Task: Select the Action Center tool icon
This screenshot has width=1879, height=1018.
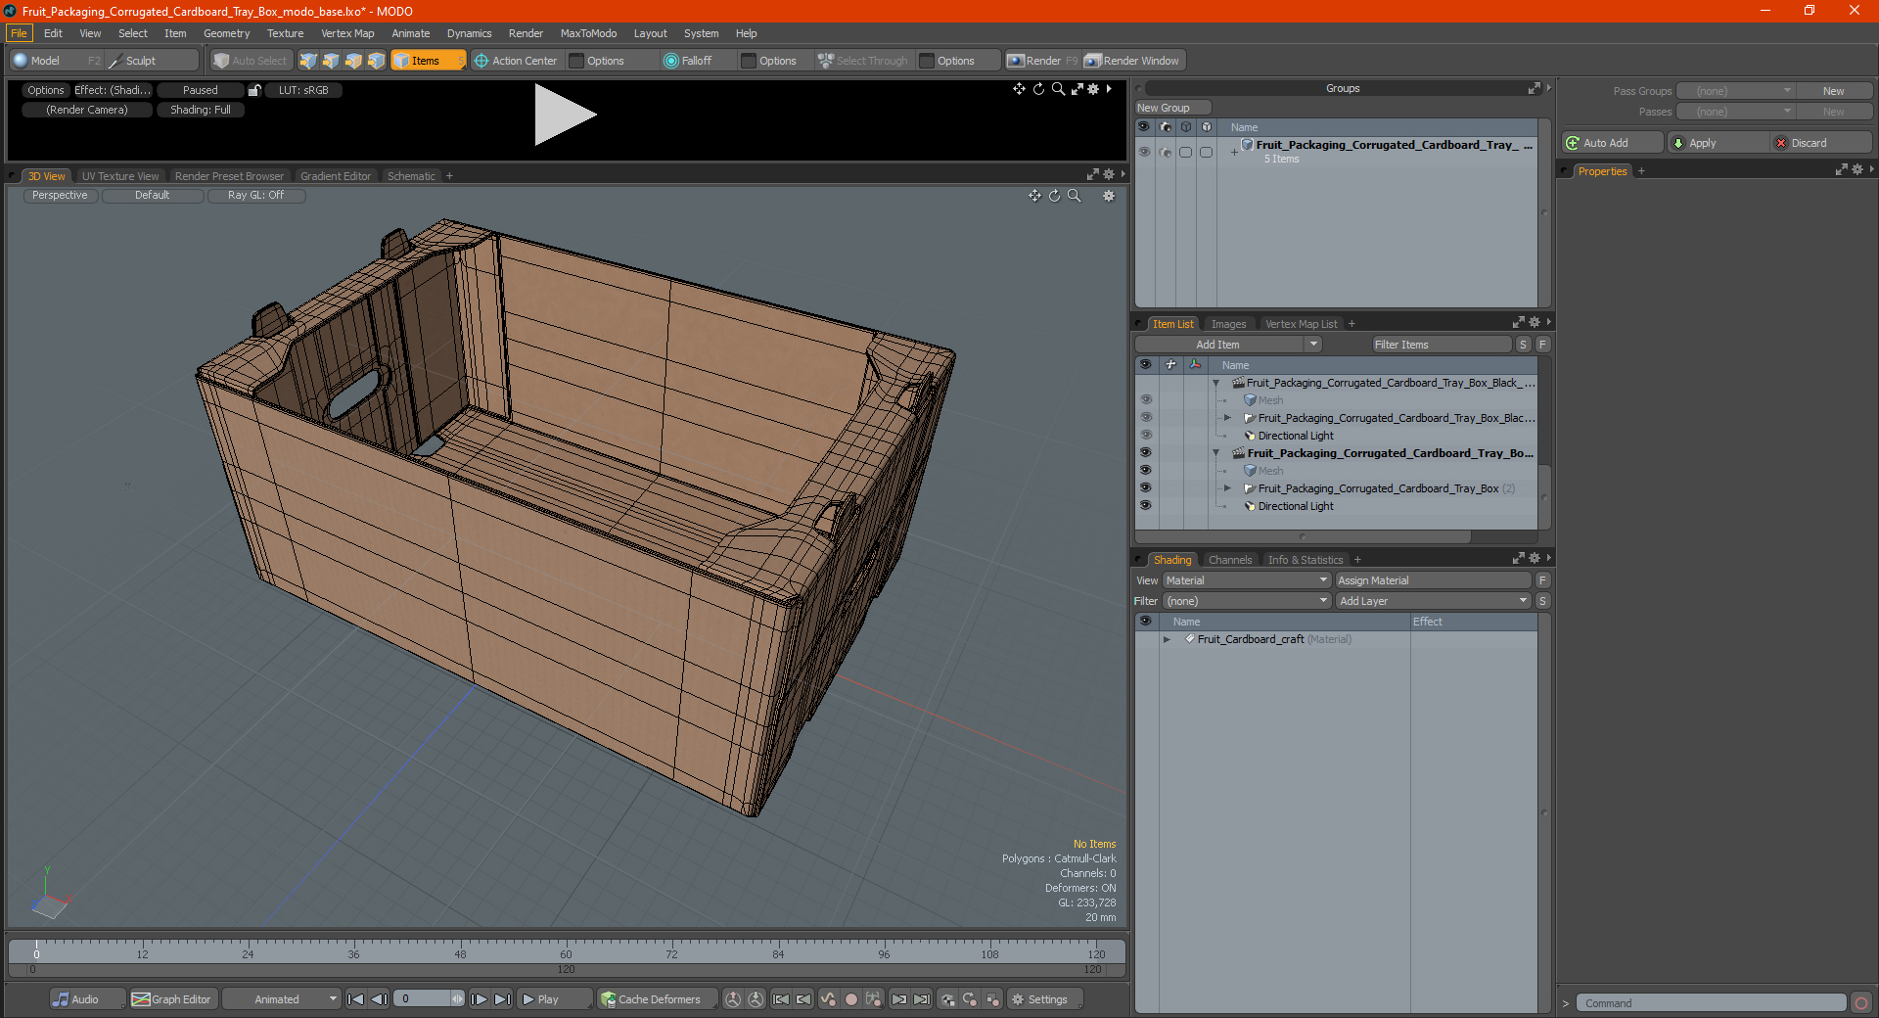Action: [481, 61]
